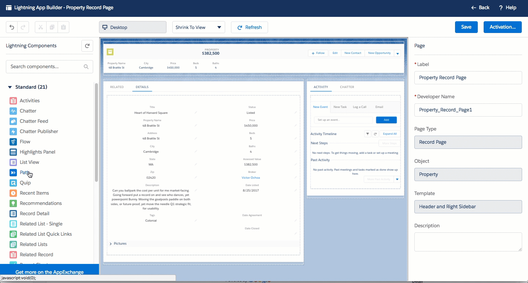Open the Help link

coord(507,8)
